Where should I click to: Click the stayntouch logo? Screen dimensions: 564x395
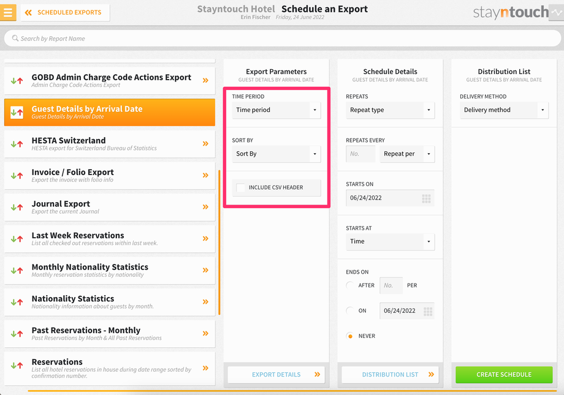(511, 13)
